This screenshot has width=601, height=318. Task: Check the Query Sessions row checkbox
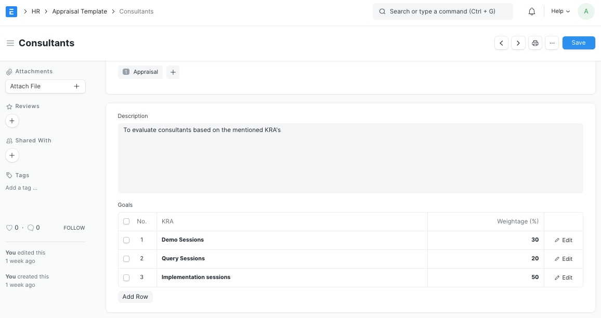click(126, 259)
